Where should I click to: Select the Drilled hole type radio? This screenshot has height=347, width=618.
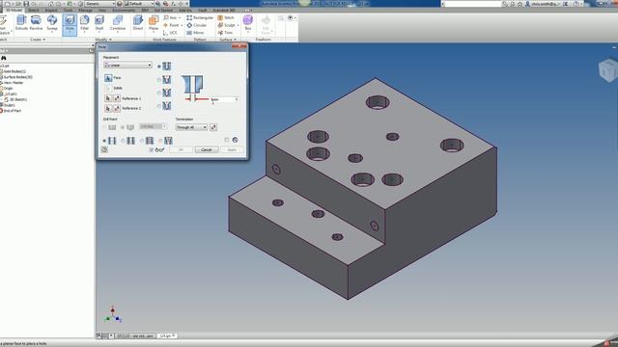point(159,67)
